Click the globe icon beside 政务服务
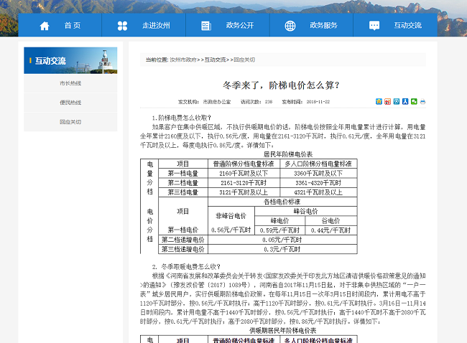Viewport: 467px width, 343px height. pyautogui.click(x=290, y=26)
